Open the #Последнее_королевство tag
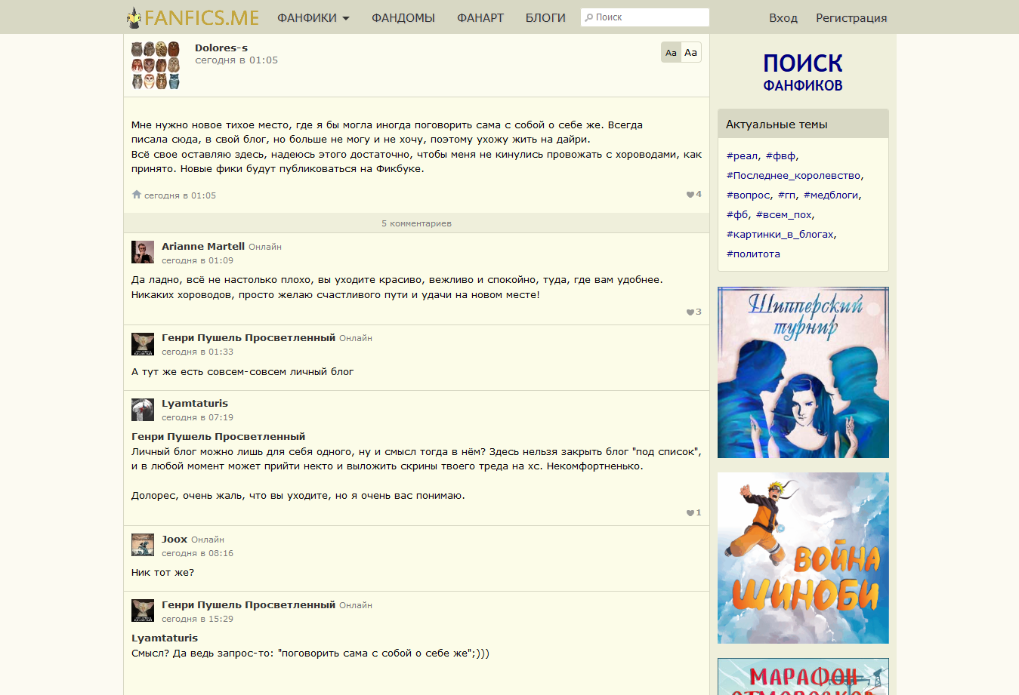This screenshot has width=1019, height=695. point(793,175)
